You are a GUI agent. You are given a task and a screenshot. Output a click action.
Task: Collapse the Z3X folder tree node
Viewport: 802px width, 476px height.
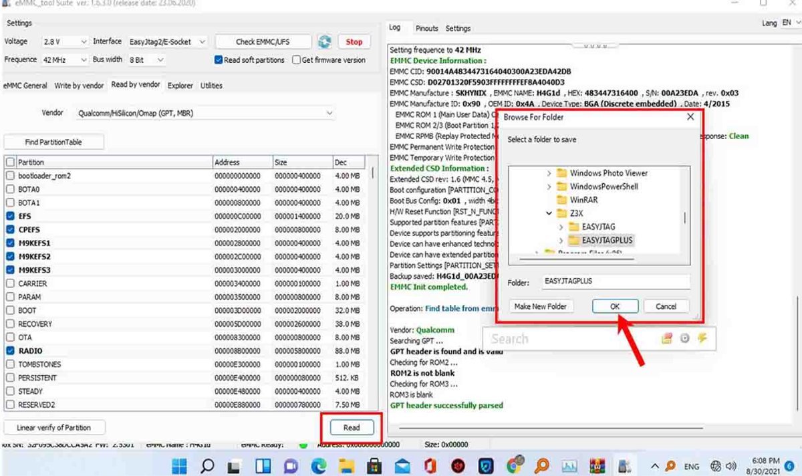click(549, 213)
